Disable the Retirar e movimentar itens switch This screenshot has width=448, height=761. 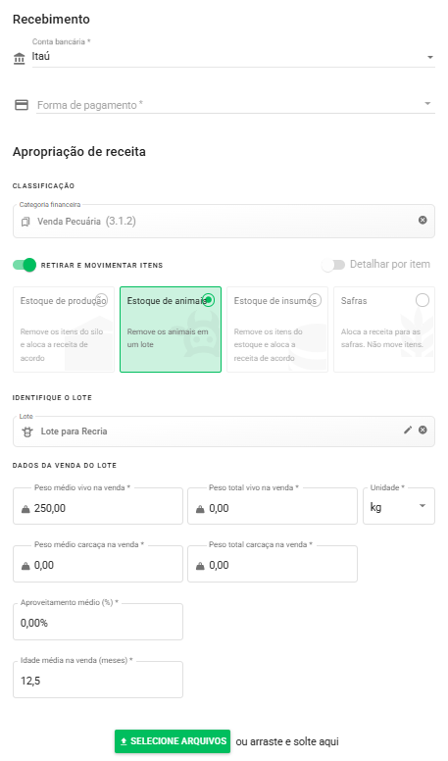tap(25, 265)
